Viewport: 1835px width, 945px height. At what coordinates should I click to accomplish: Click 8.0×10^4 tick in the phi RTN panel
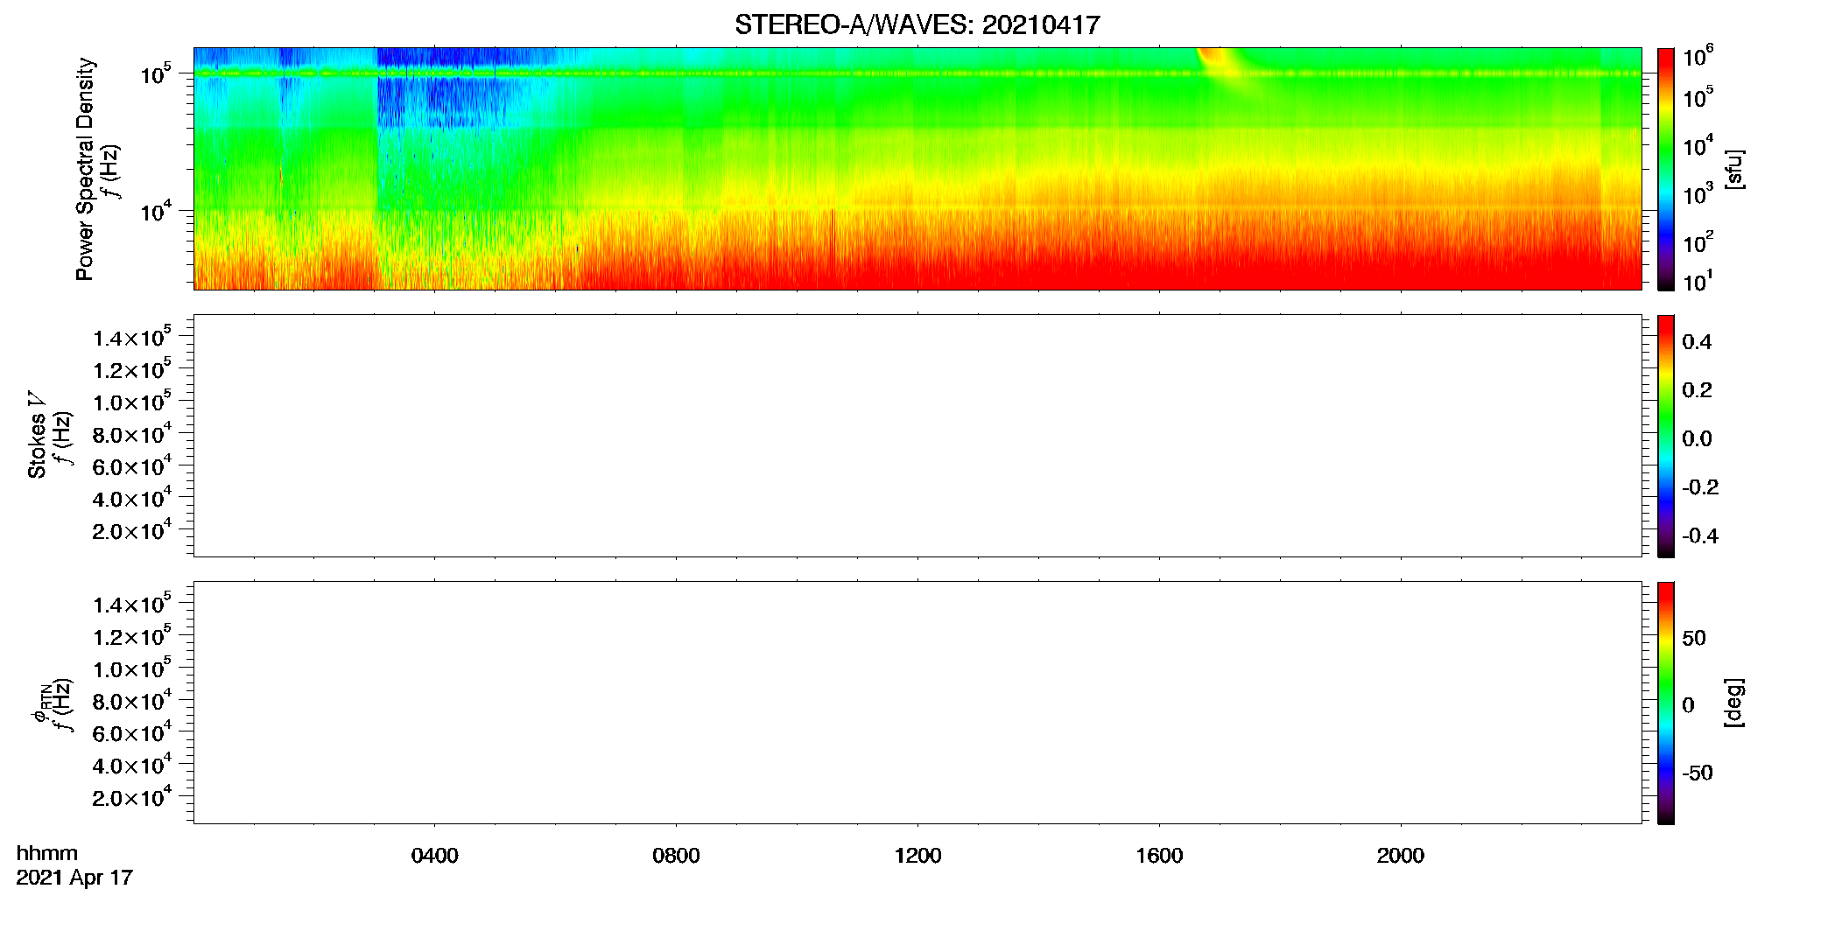132,701
